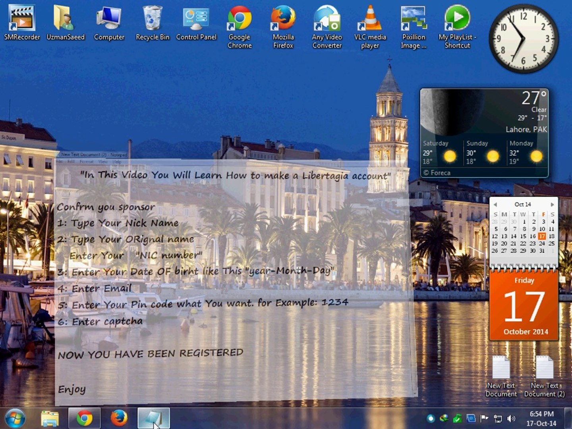Open the VLC media player shortcut

point(370,27)
